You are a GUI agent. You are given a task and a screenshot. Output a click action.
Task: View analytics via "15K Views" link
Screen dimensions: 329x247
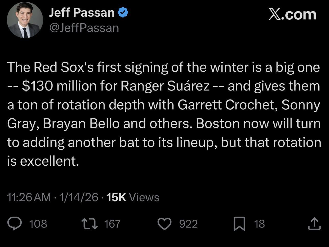tap(133, 197)
